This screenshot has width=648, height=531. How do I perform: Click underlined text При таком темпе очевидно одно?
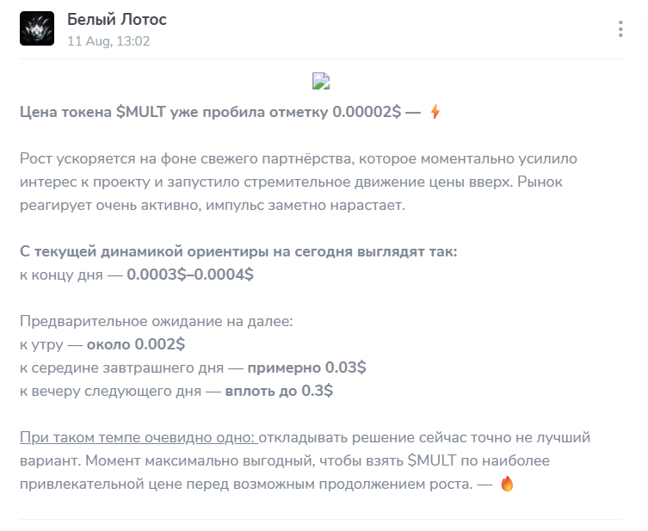click(139, 437)
